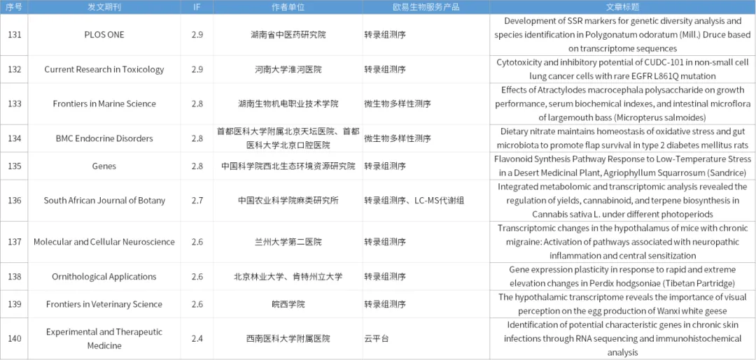Click the 序号 column header

(14, 7)
